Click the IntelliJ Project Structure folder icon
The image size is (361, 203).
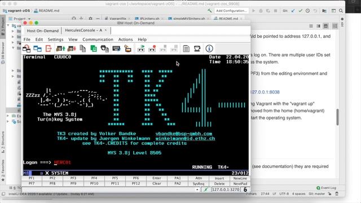point(324,11)
